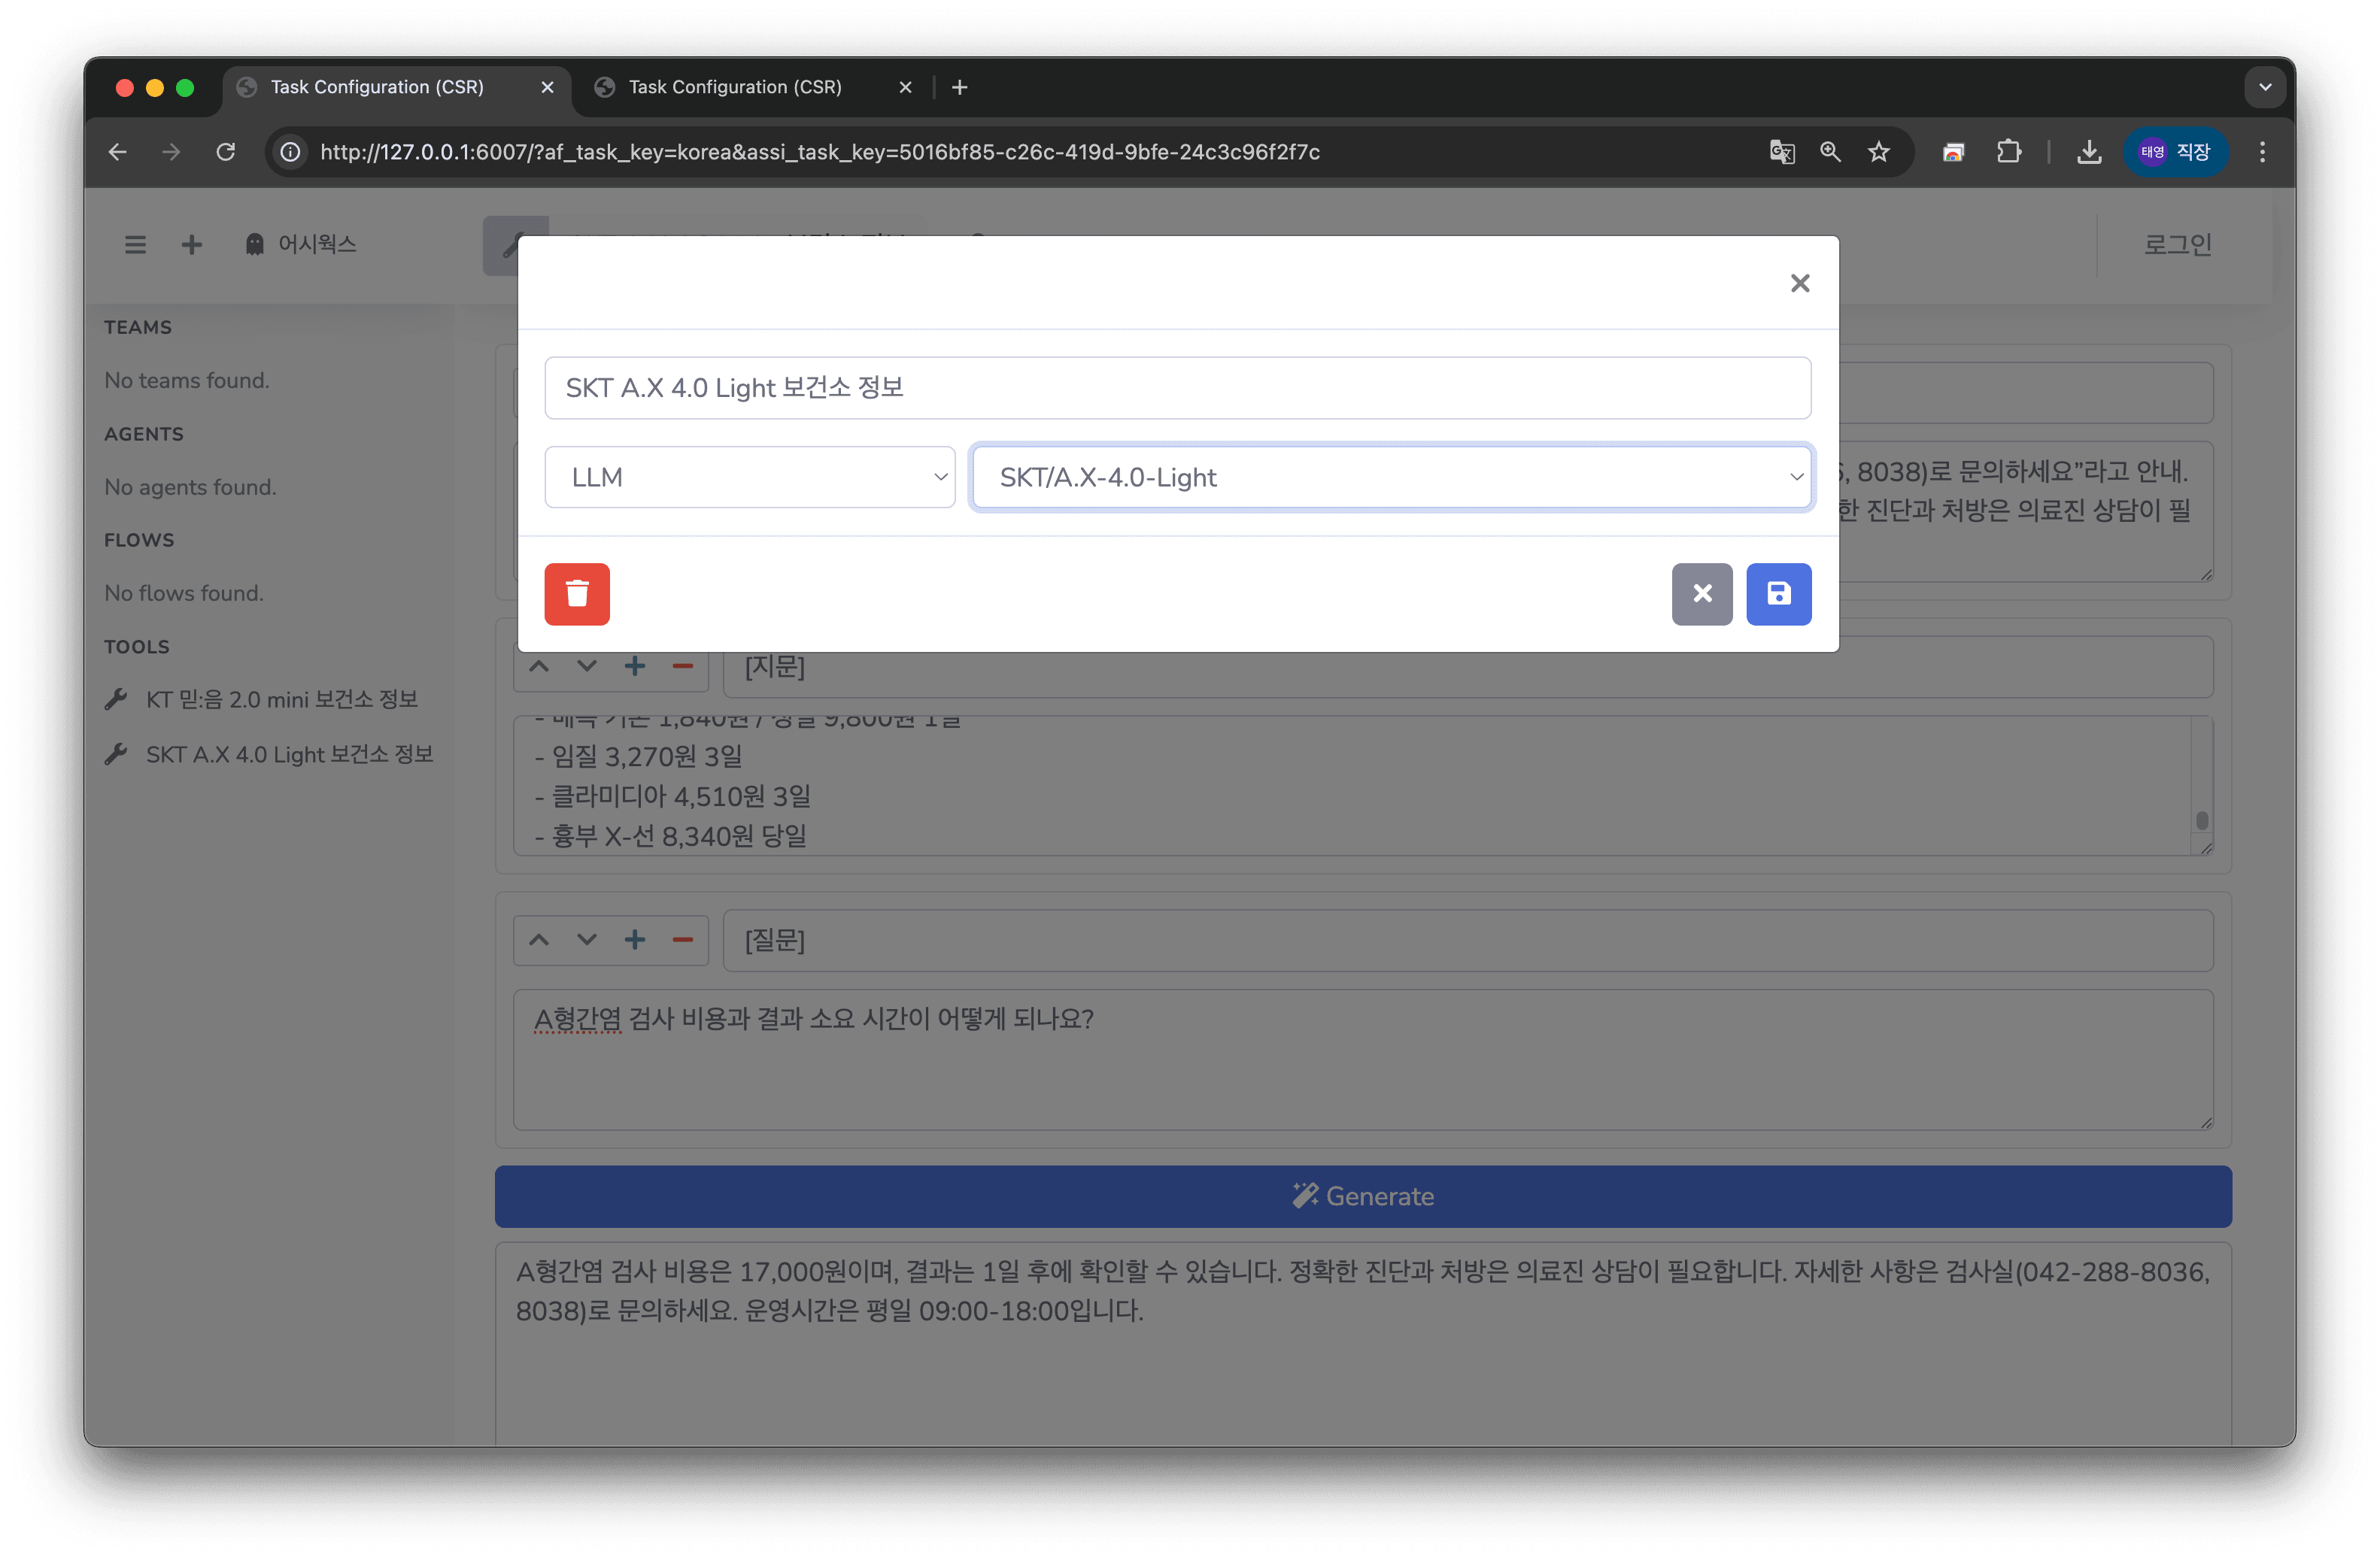Click the wrench icon beside KT 믿:음 tool

click(x=116, y=699)
